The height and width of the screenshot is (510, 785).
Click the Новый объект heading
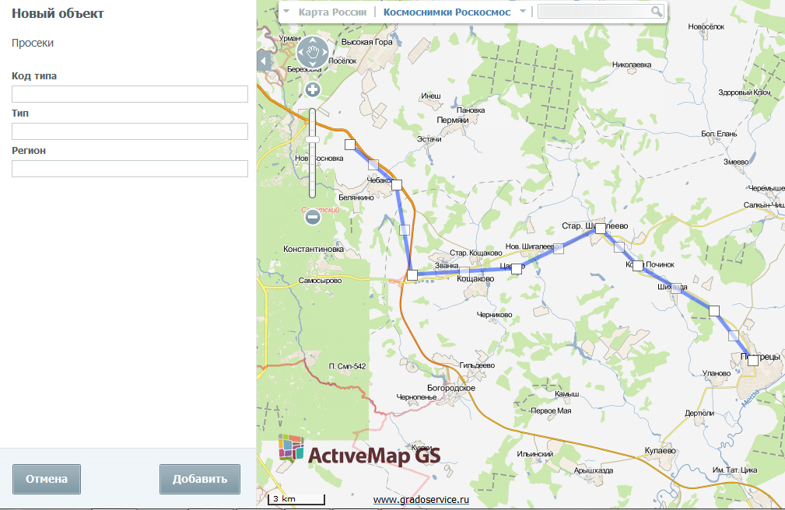tap(58, 13)
